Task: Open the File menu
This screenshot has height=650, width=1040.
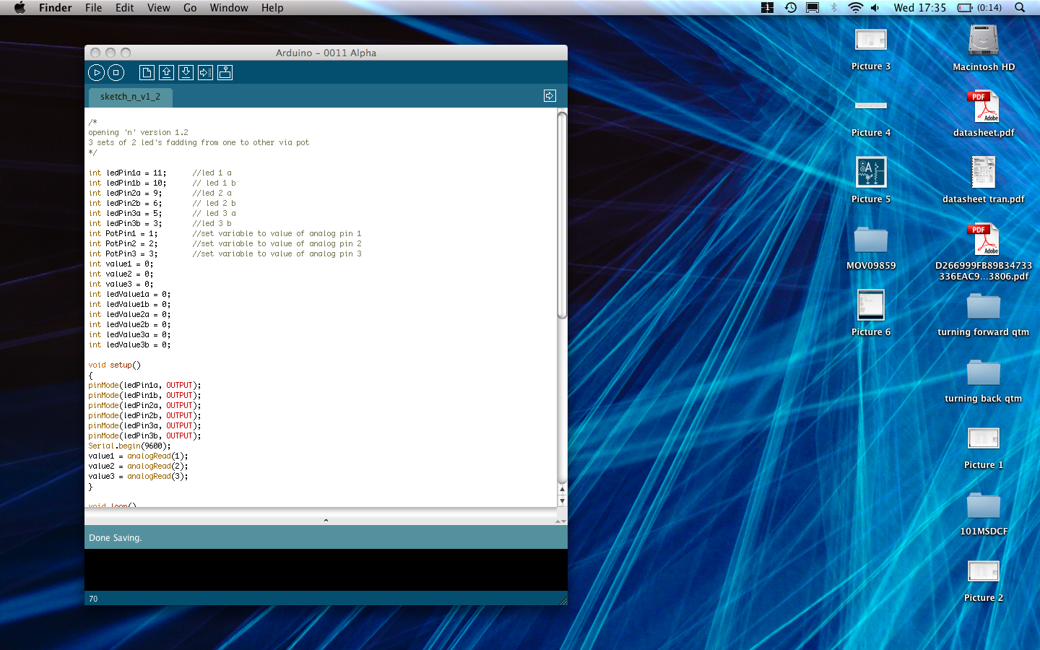Action: 93,8
